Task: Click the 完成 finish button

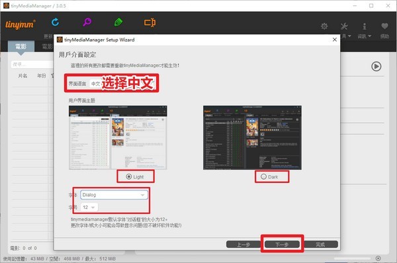Action: click(x=320, y=244)
